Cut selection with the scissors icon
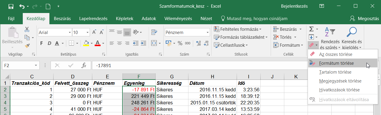 coord(27,29)
